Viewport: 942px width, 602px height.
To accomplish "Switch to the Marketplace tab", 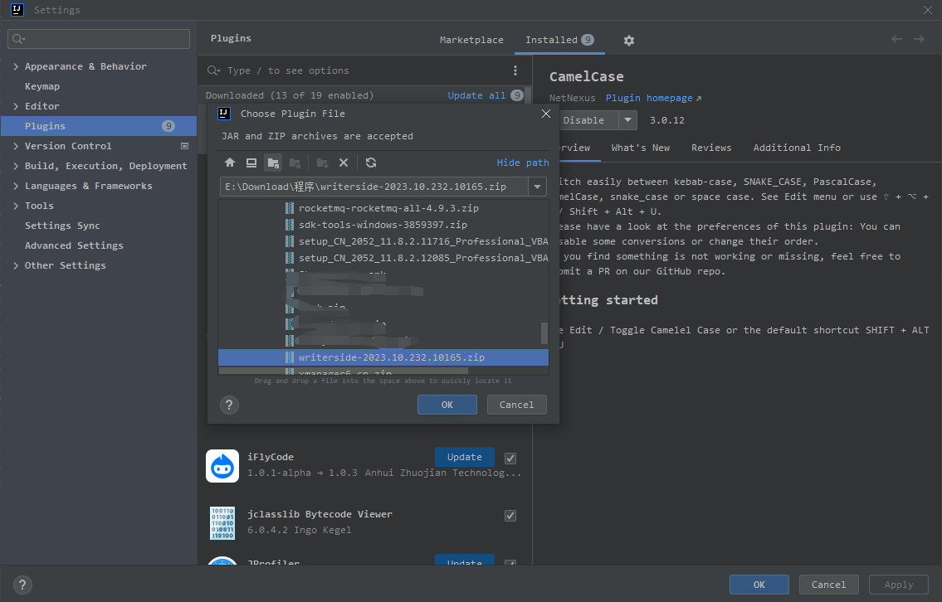I will pyautogui.click(x=471, y=40).
